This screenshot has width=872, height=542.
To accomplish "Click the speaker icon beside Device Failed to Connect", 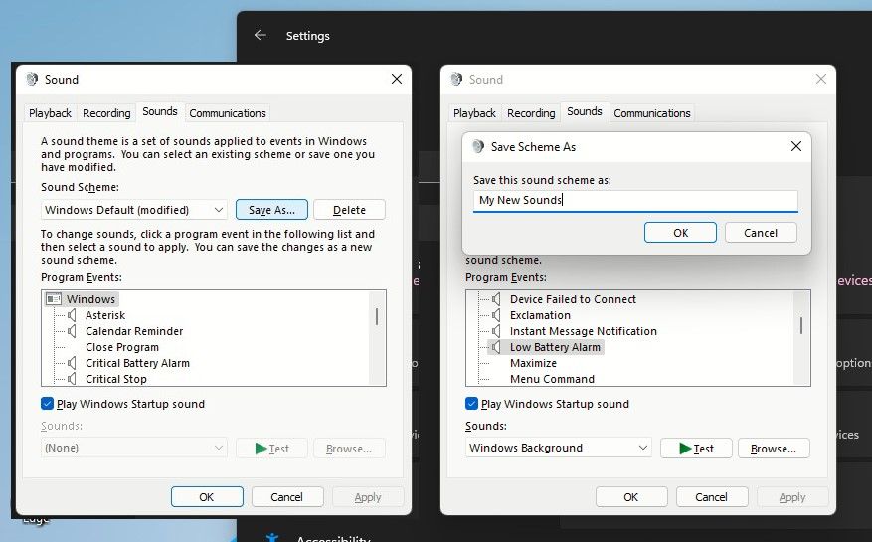I will (496, 299).
